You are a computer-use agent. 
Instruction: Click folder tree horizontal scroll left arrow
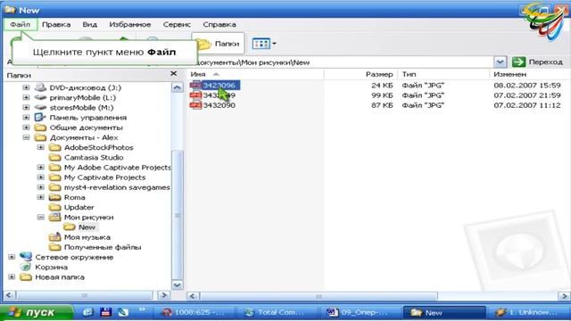click(x=10, y=295)
